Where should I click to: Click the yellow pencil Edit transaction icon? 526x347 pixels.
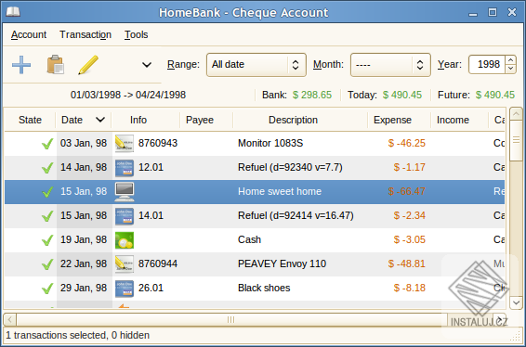click(88, 65)
